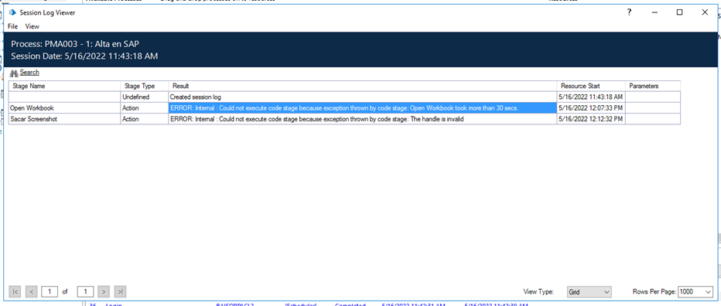
Task: Click the Search link
Action: click(x=29, y=73)
